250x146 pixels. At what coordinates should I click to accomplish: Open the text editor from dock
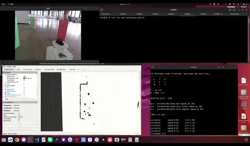point(43,140)
